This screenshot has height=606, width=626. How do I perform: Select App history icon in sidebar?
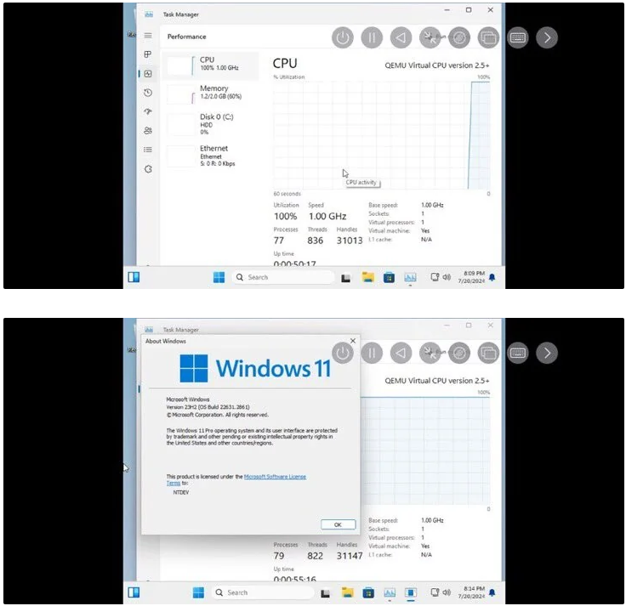point(148,93)
